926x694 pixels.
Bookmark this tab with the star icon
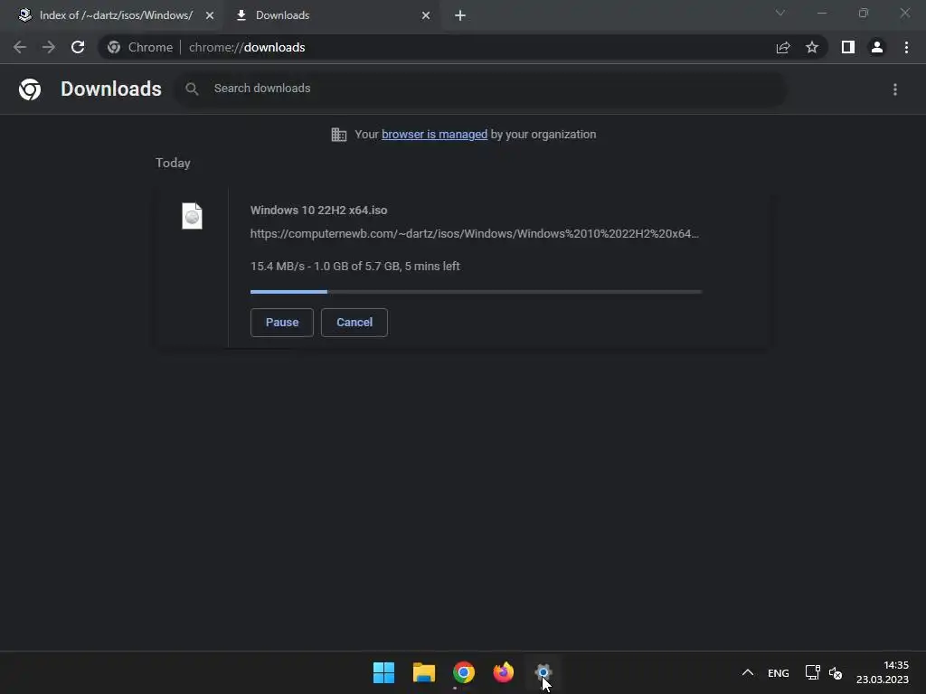click(x=812, y=47)
